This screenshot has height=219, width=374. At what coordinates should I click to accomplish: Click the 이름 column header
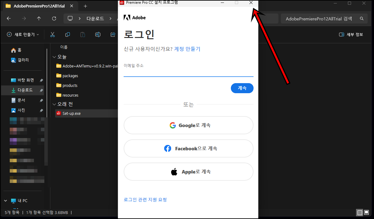64,47
